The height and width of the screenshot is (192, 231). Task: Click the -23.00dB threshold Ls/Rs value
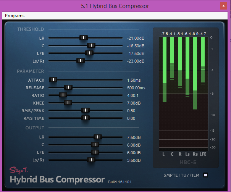click(x=136, y=61)
